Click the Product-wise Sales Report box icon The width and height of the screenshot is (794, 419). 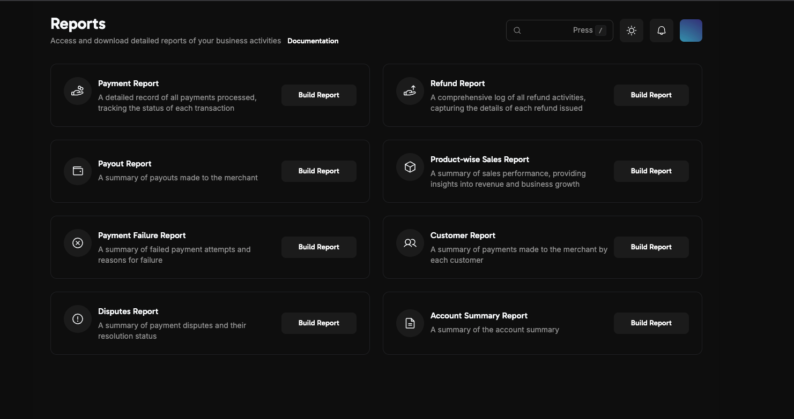410,166
